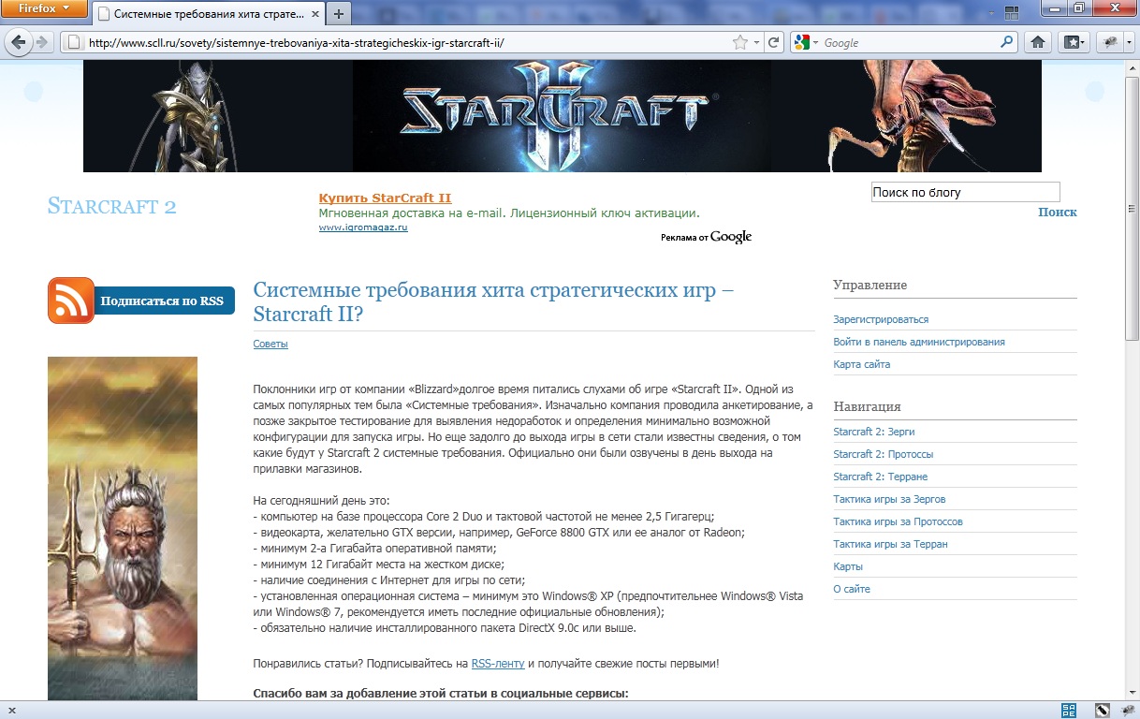The width and height of the screenshot is (1140, 719).
Task: Open the Home page button
Action: 1037,42
